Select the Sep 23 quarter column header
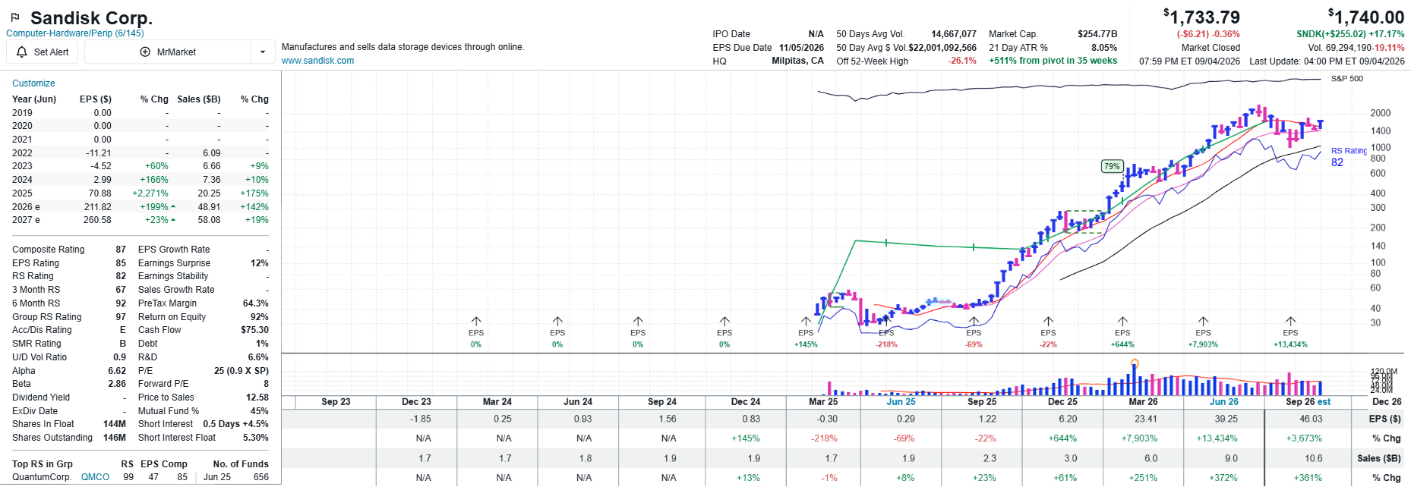Viewport: 1411px width, 487px height. coord(336,402)
